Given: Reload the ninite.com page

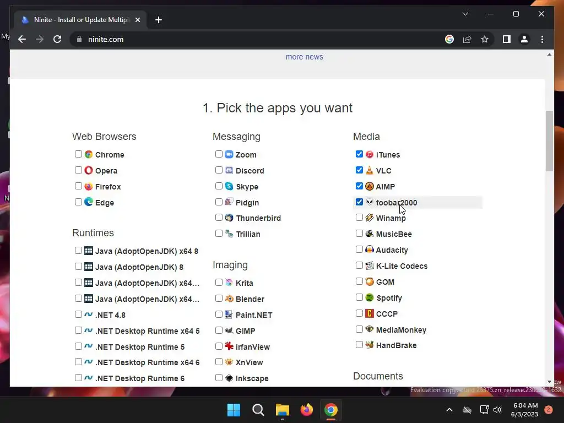Looking at the screenshot, I should point(57,39).
